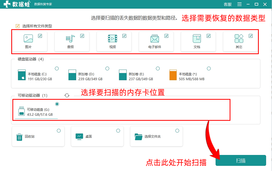272x171 pixels.
Task: Click the select-folder icon
Action: pyautogui.click(x=138, y=137)
